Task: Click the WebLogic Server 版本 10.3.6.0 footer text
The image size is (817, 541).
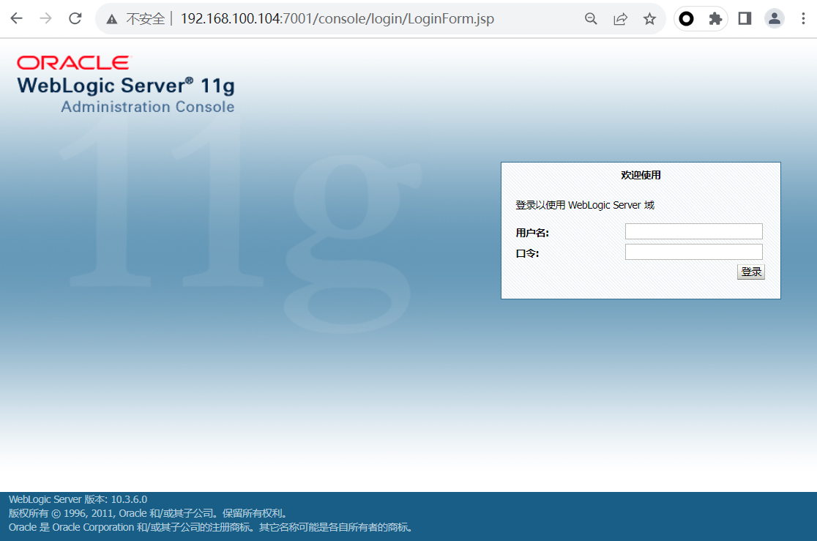Action: (78, 499)
